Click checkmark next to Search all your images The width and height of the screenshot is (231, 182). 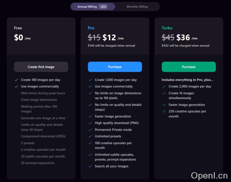pos(90,166)
